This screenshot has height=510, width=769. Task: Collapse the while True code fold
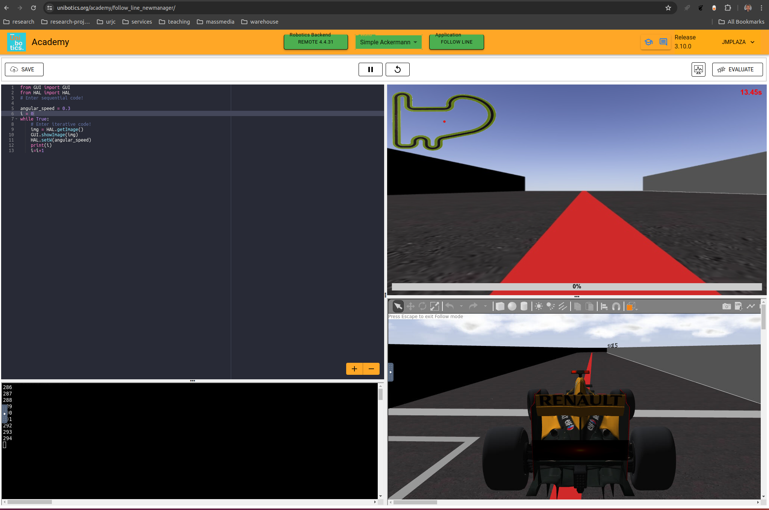(16, 119)
